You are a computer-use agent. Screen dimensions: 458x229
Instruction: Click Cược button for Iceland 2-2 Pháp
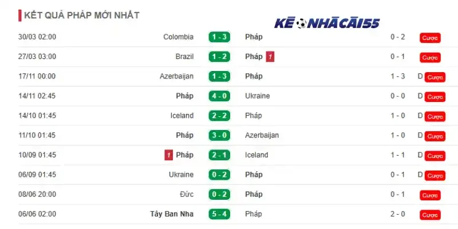pos(435,117)
